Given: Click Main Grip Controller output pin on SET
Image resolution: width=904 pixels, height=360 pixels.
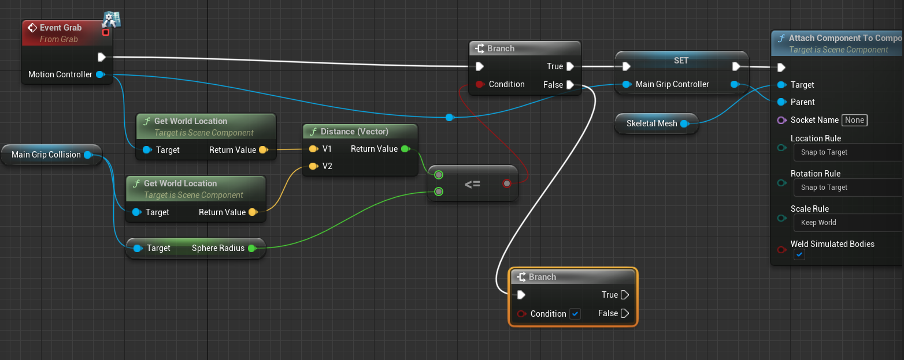Looking at the screenshot, I should pos(734,84).
